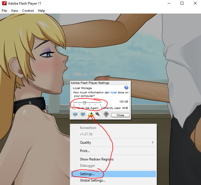Click the Flash Player logo in title bar
Viewport: 201px width, 185px height.
click(x=4, y=3)
